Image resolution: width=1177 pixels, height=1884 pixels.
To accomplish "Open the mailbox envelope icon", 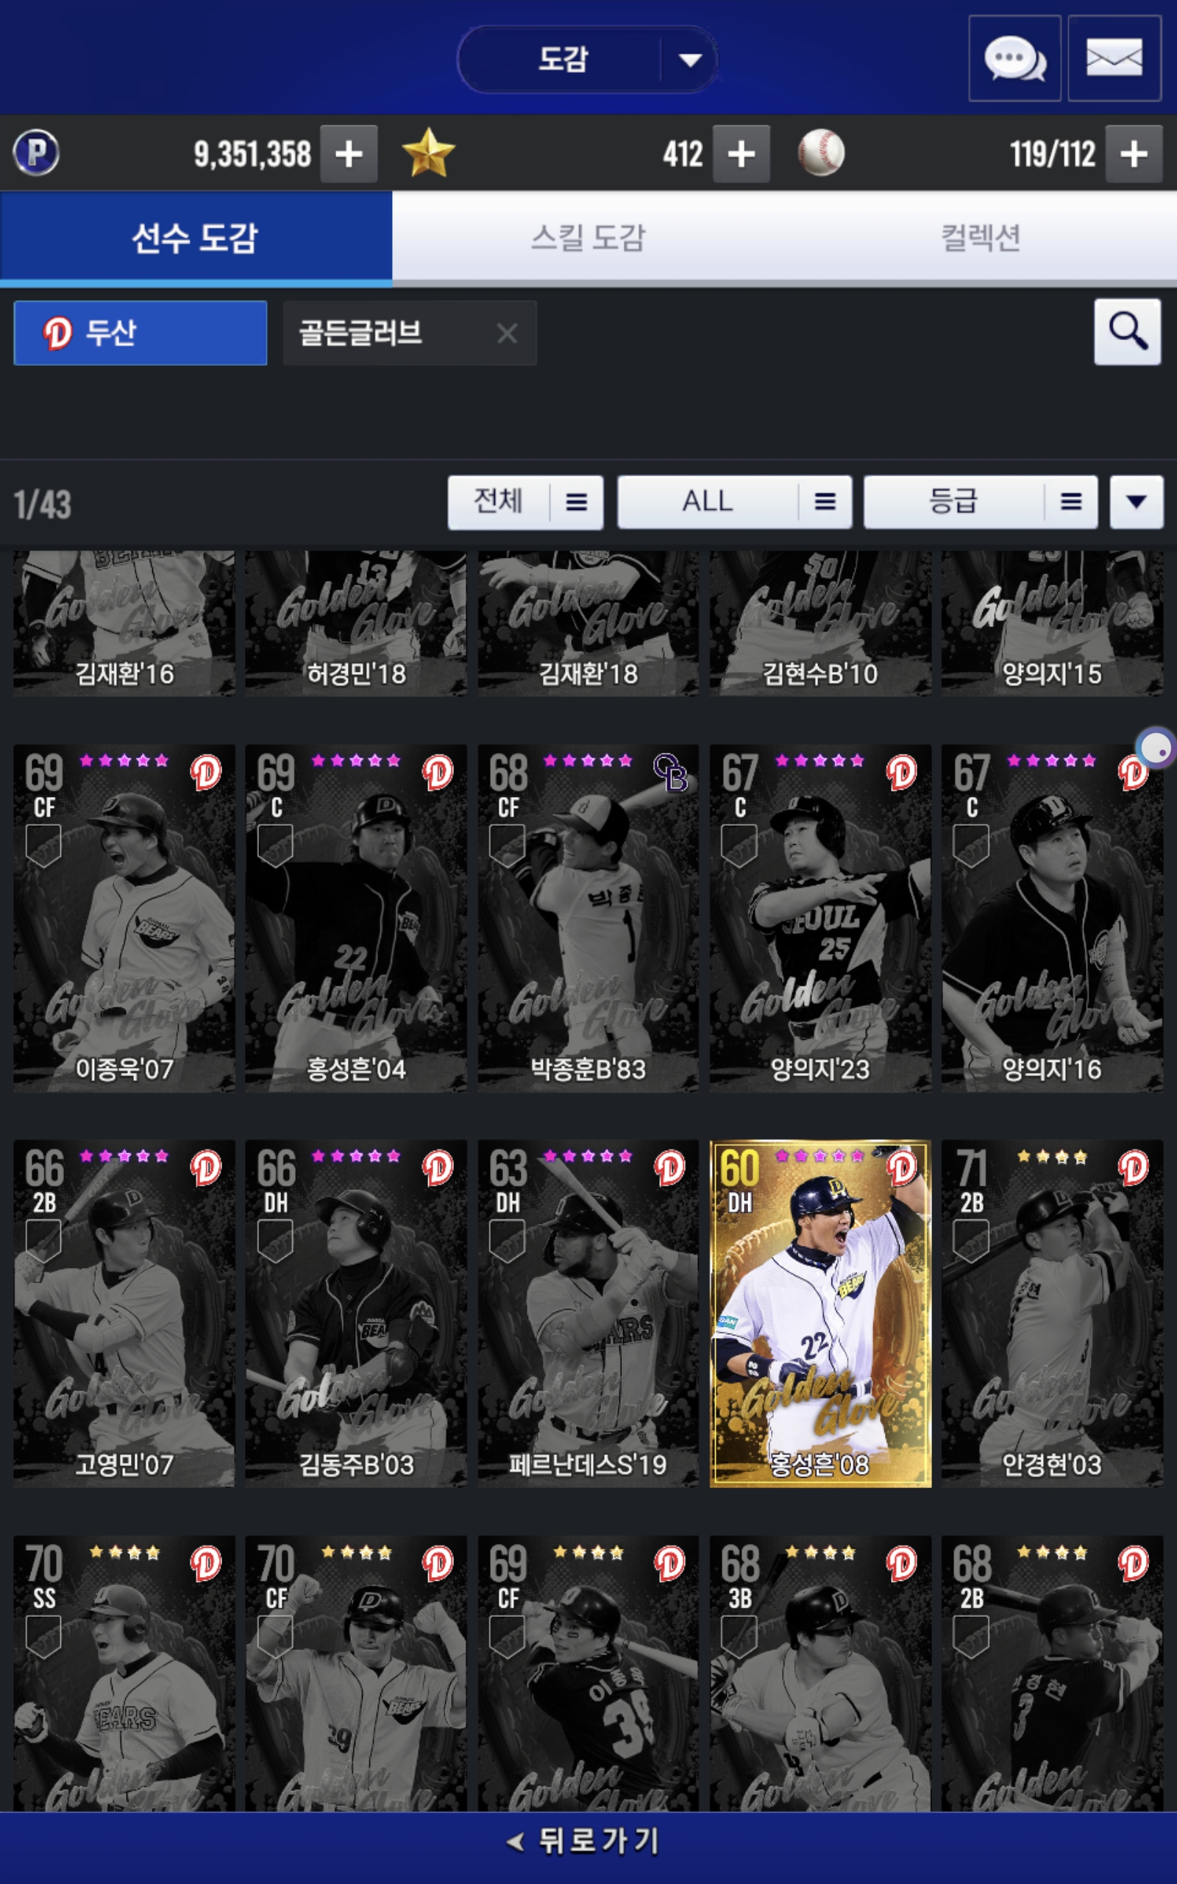I will (1114, 58).
